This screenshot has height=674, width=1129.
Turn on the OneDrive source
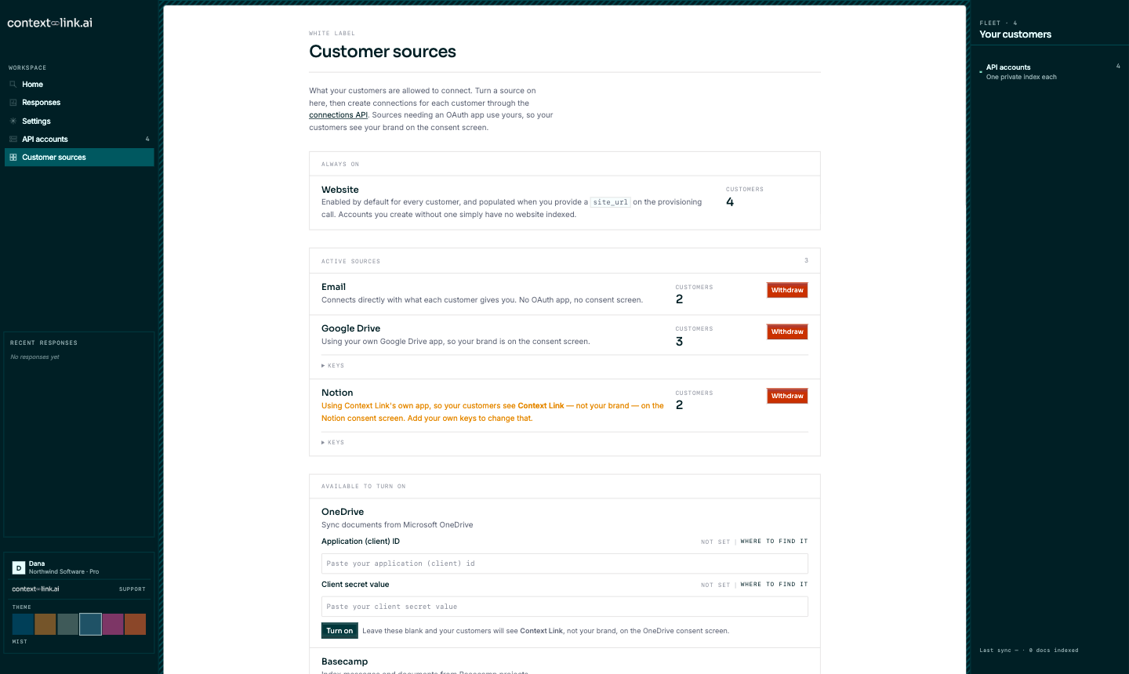click(x=339, y=631)
